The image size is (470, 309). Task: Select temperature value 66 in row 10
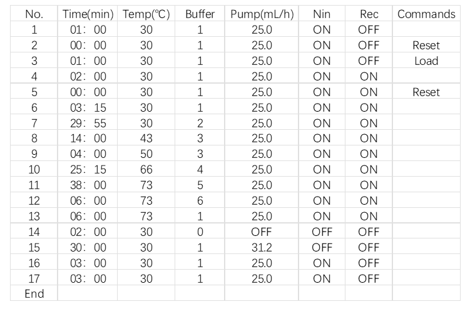pos(146,169)
